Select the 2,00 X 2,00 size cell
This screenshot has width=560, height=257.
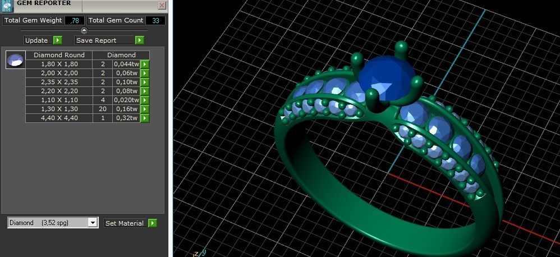59,73
